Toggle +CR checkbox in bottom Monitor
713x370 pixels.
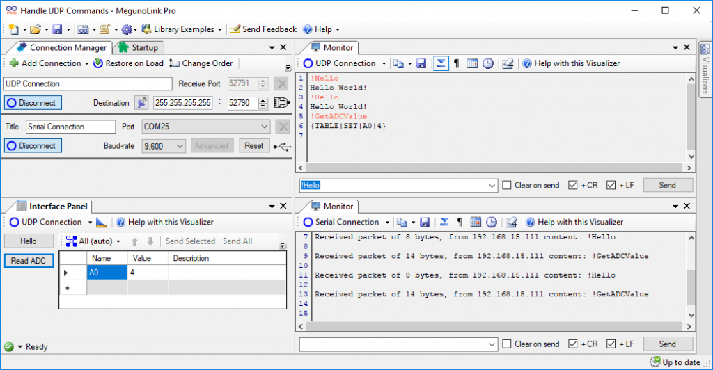pos(573,344)
